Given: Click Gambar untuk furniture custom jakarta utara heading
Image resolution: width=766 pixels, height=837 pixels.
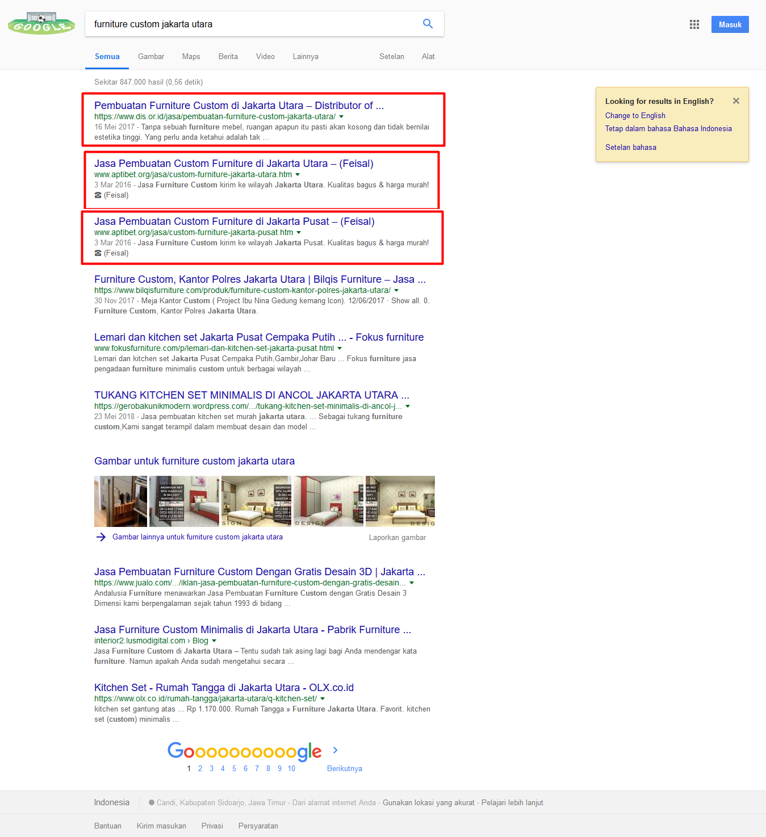Looking at the screenshot, I should coord(194,461).
